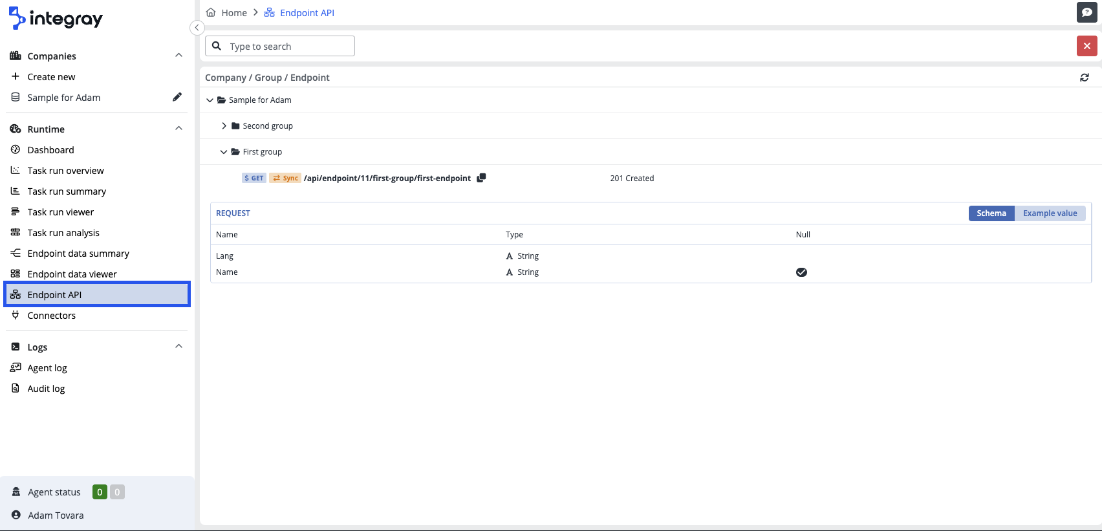Click the Home breadcrumb icon
1102x531 pixels.
click(211, 12)
